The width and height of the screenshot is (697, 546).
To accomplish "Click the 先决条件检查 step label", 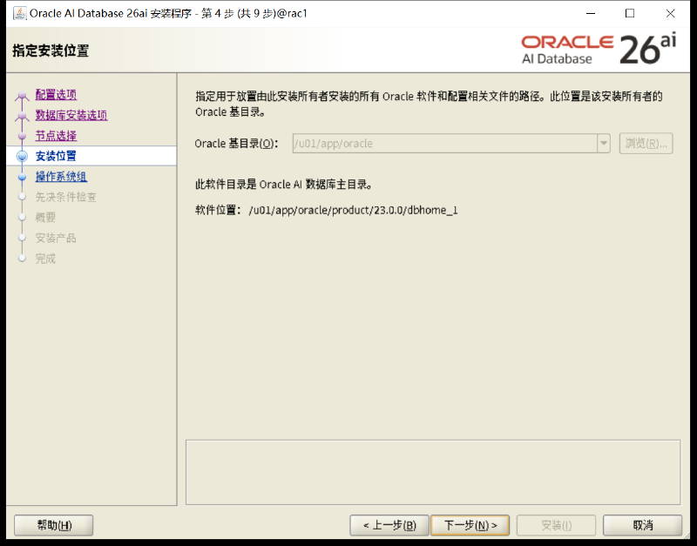I will [x=66, y=197].
